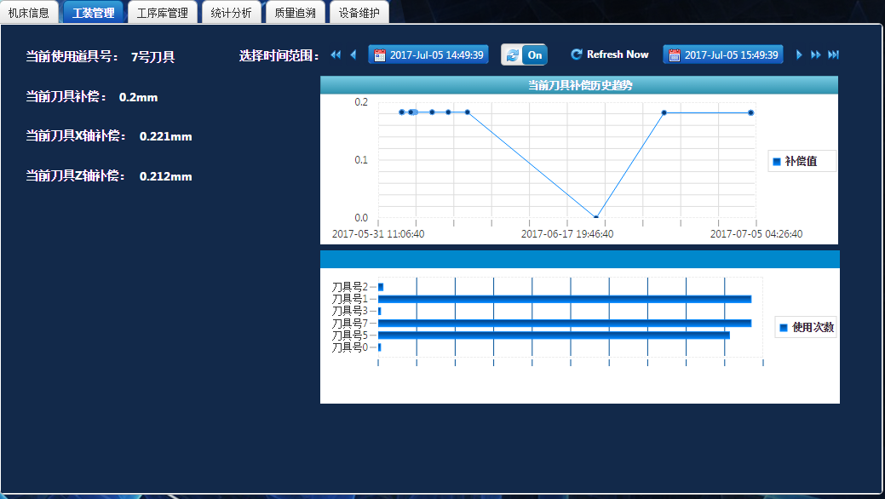This screenshot has height=499, width=885.
Task: Click the 0.221mm X-axis compensation value
Action: click(166, 136)
